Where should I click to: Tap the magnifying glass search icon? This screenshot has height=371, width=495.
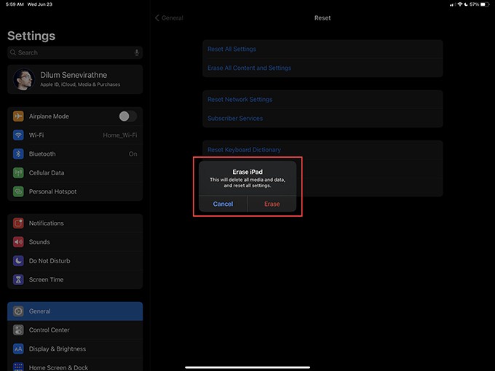tap(12, 52)
